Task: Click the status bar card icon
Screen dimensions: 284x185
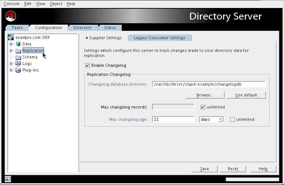Action: click(x=8, y=179)
